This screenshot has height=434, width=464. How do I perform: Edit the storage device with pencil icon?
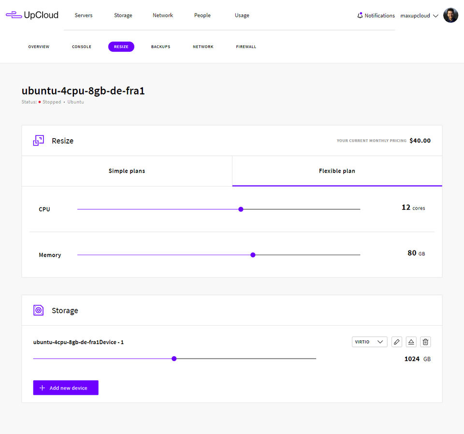tap(396, 342)
